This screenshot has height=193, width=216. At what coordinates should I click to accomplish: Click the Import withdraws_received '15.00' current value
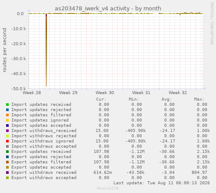click(102, 131)
